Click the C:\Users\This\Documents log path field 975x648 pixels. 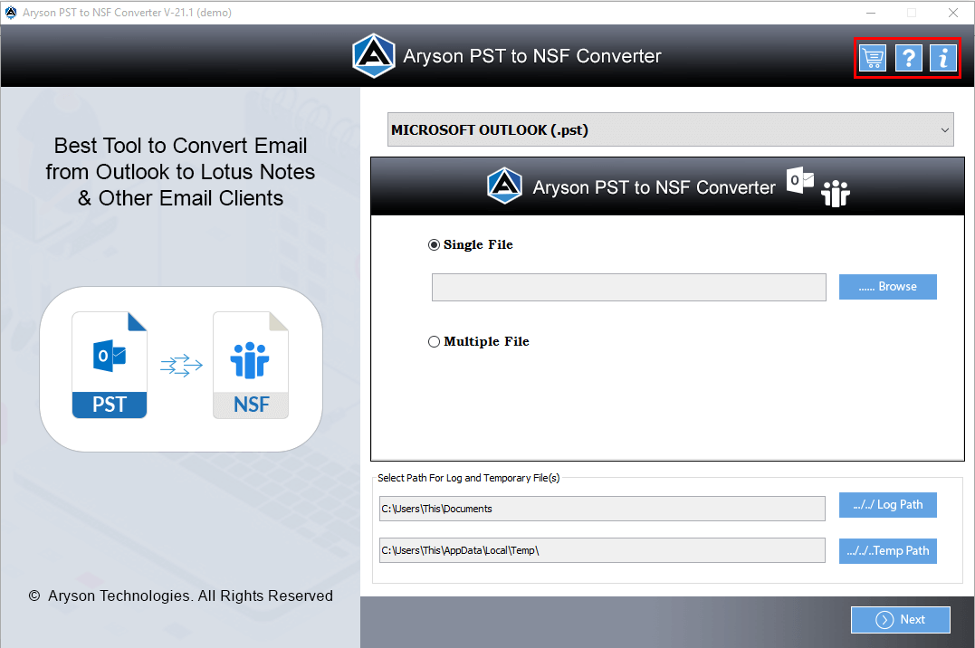click(602, 509)
